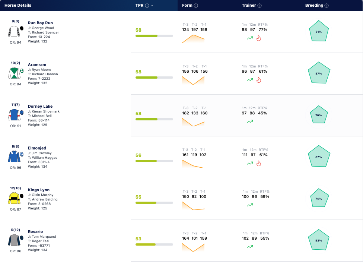Click Kings Lynn's form trend chart
This screenshot has width=363, height=262.
[193, 206]
